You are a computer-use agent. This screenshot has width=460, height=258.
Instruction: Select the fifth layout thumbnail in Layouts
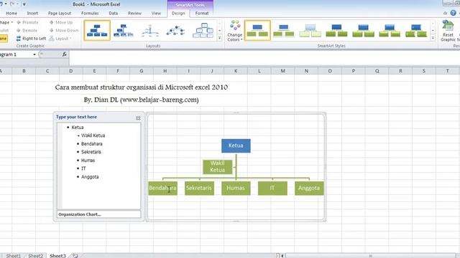click(x=203, y=30)
